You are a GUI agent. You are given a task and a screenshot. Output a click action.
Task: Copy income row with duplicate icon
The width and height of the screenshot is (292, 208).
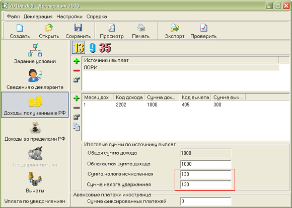[77, 127]
